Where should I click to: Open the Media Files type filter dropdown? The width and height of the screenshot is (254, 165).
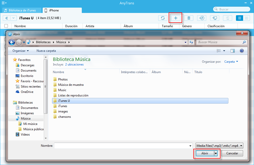click(219, 145)
